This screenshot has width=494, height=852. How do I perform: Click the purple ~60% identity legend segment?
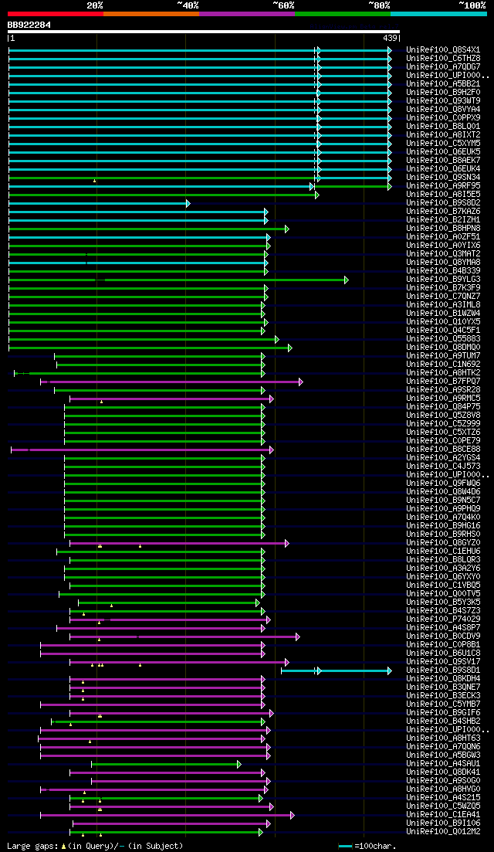[x=247, y=13]
